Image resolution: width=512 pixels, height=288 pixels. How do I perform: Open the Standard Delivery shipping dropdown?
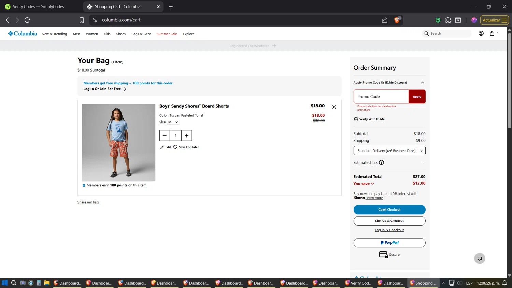click(x=389, y=150)
